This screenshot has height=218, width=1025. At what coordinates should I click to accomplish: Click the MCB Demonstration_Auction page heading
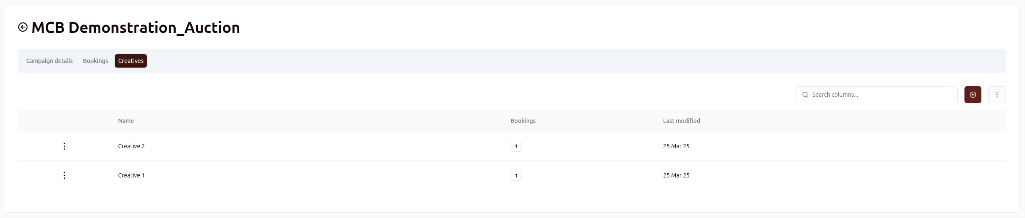click(135, 27)
